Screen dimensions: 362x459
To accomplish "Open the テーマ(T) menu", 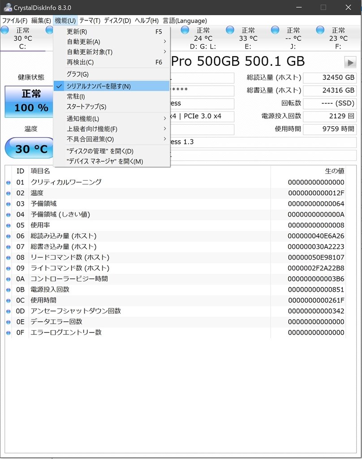I will [90, 21].
